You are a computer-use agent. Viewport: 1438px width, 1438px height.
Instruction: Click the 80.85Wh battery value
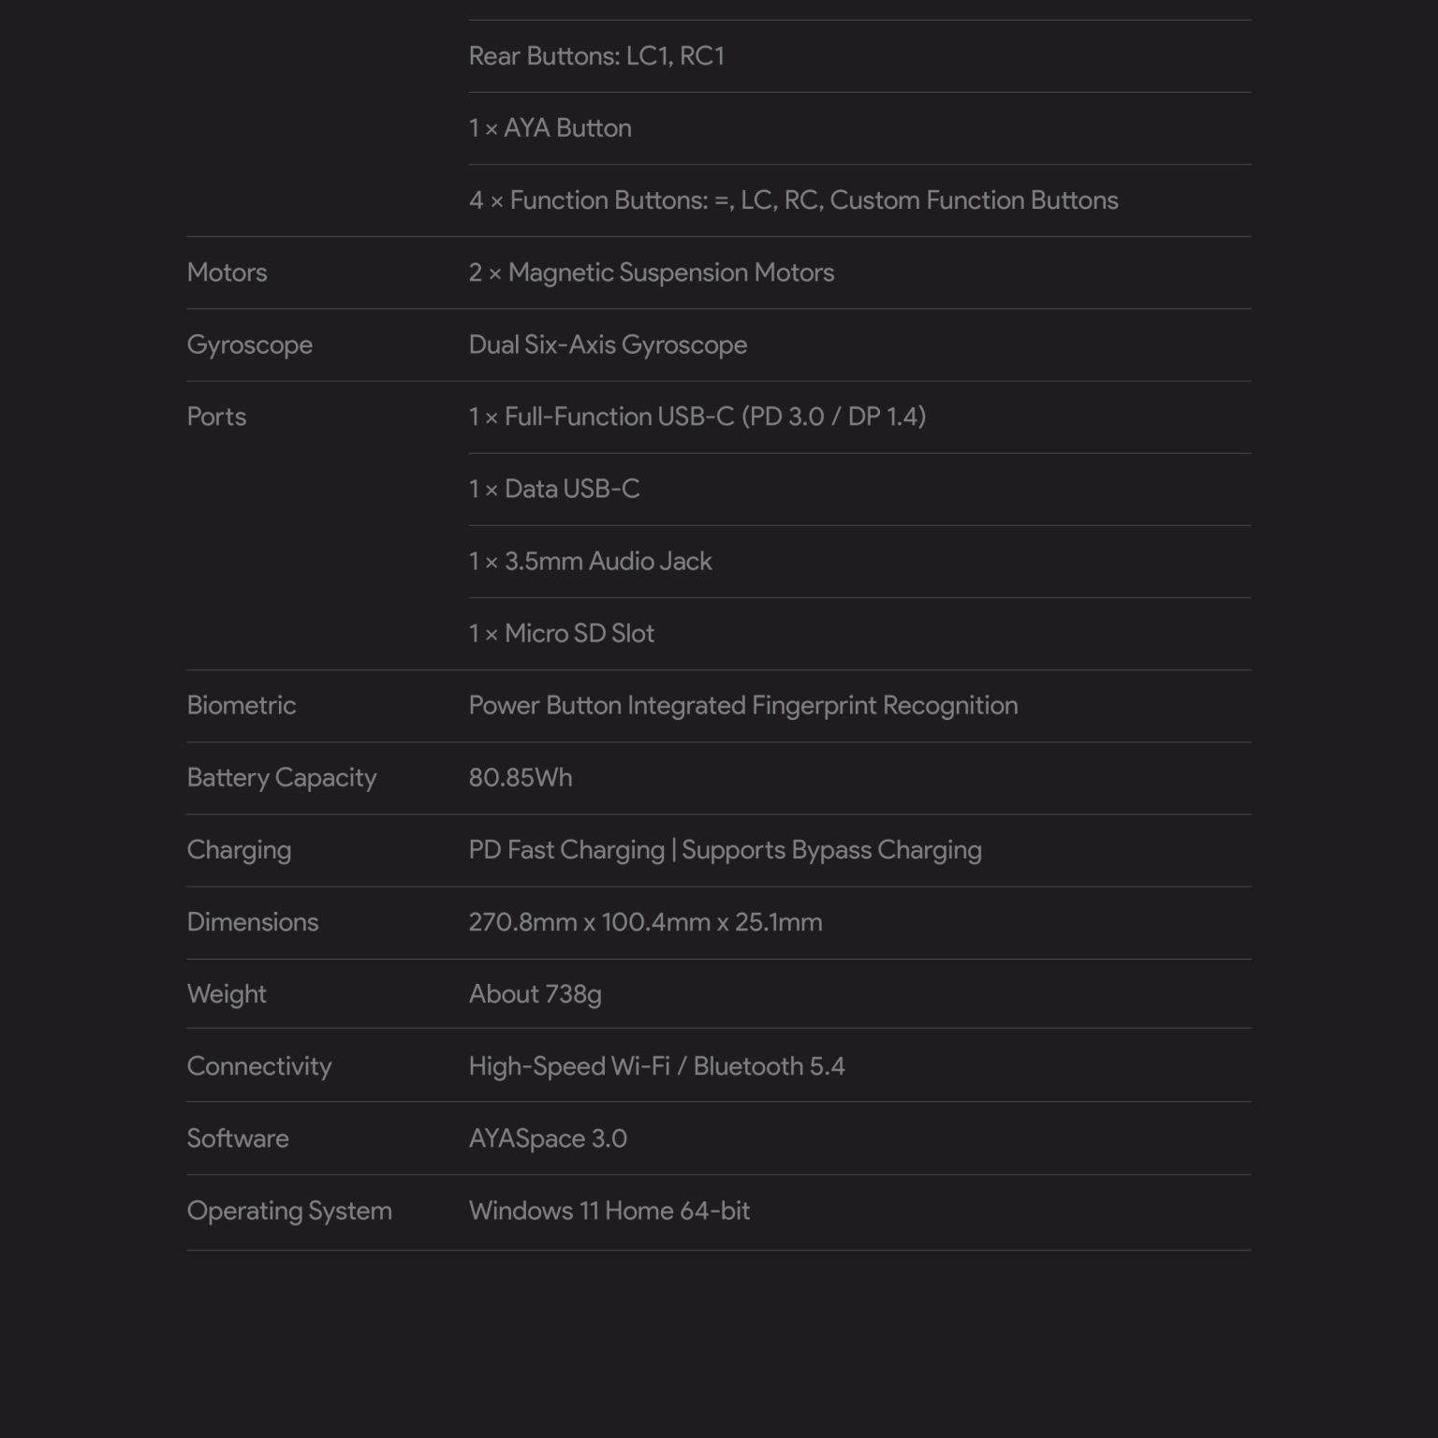point(520,778)
